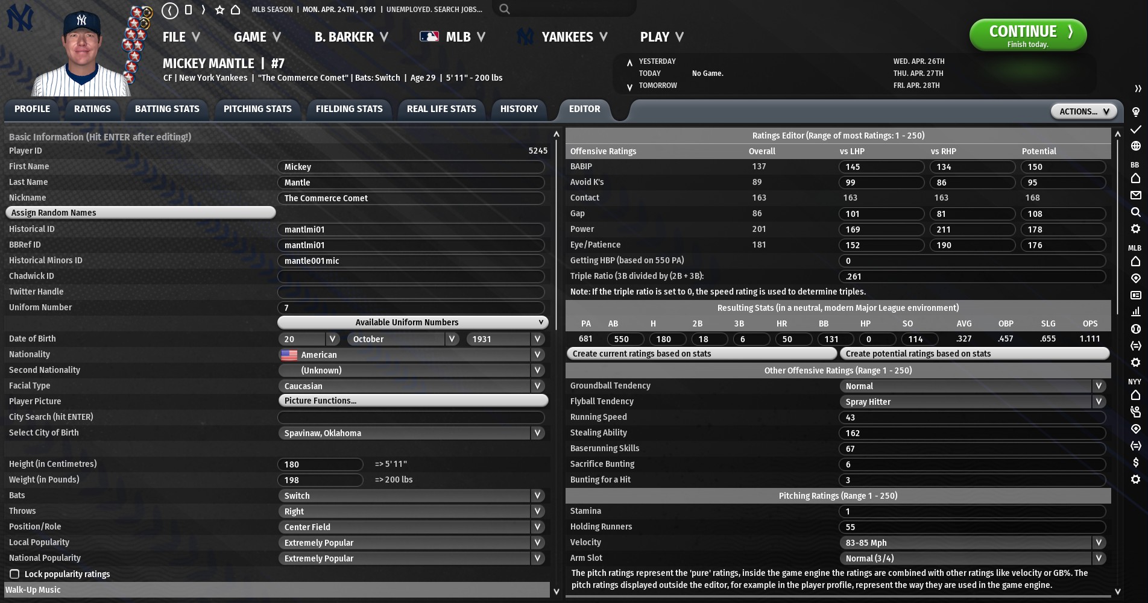The width and height of the screenshot is (1148, 603).
Task: Switch to the REAL LIFE STATS tab
Action: click(x=441, y=109)
